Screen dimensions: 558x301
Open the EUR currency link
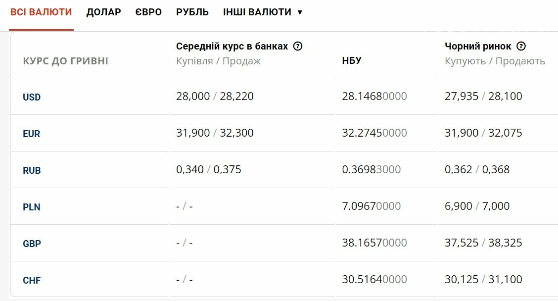pos(31,134)
